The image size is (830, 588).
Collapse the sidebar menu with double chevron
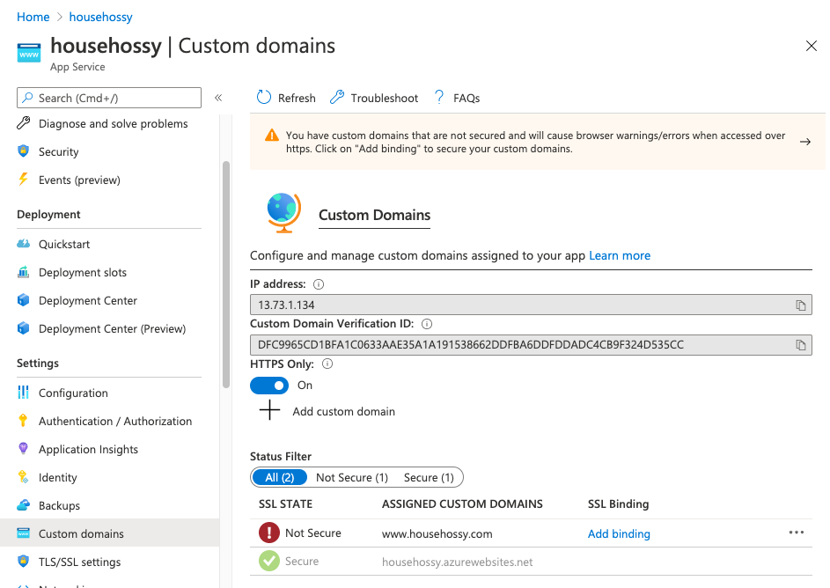(x=218, y=98)
